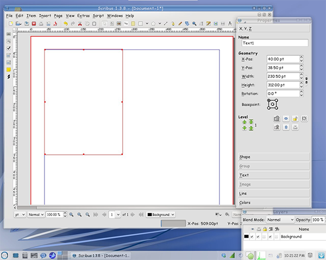This screenshot has height=260, width=326.
Task: Increase the X-Pos spinner value
Action: [x=302, y=57]
